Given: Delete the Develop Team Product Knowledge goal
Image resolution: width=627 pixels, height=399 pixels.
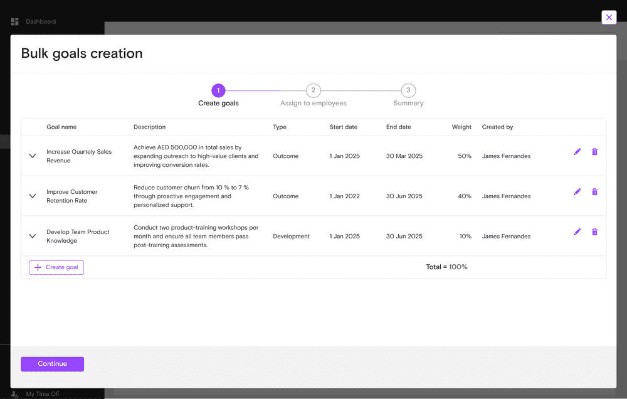Looking at the screenshot, I should (594, 232).
